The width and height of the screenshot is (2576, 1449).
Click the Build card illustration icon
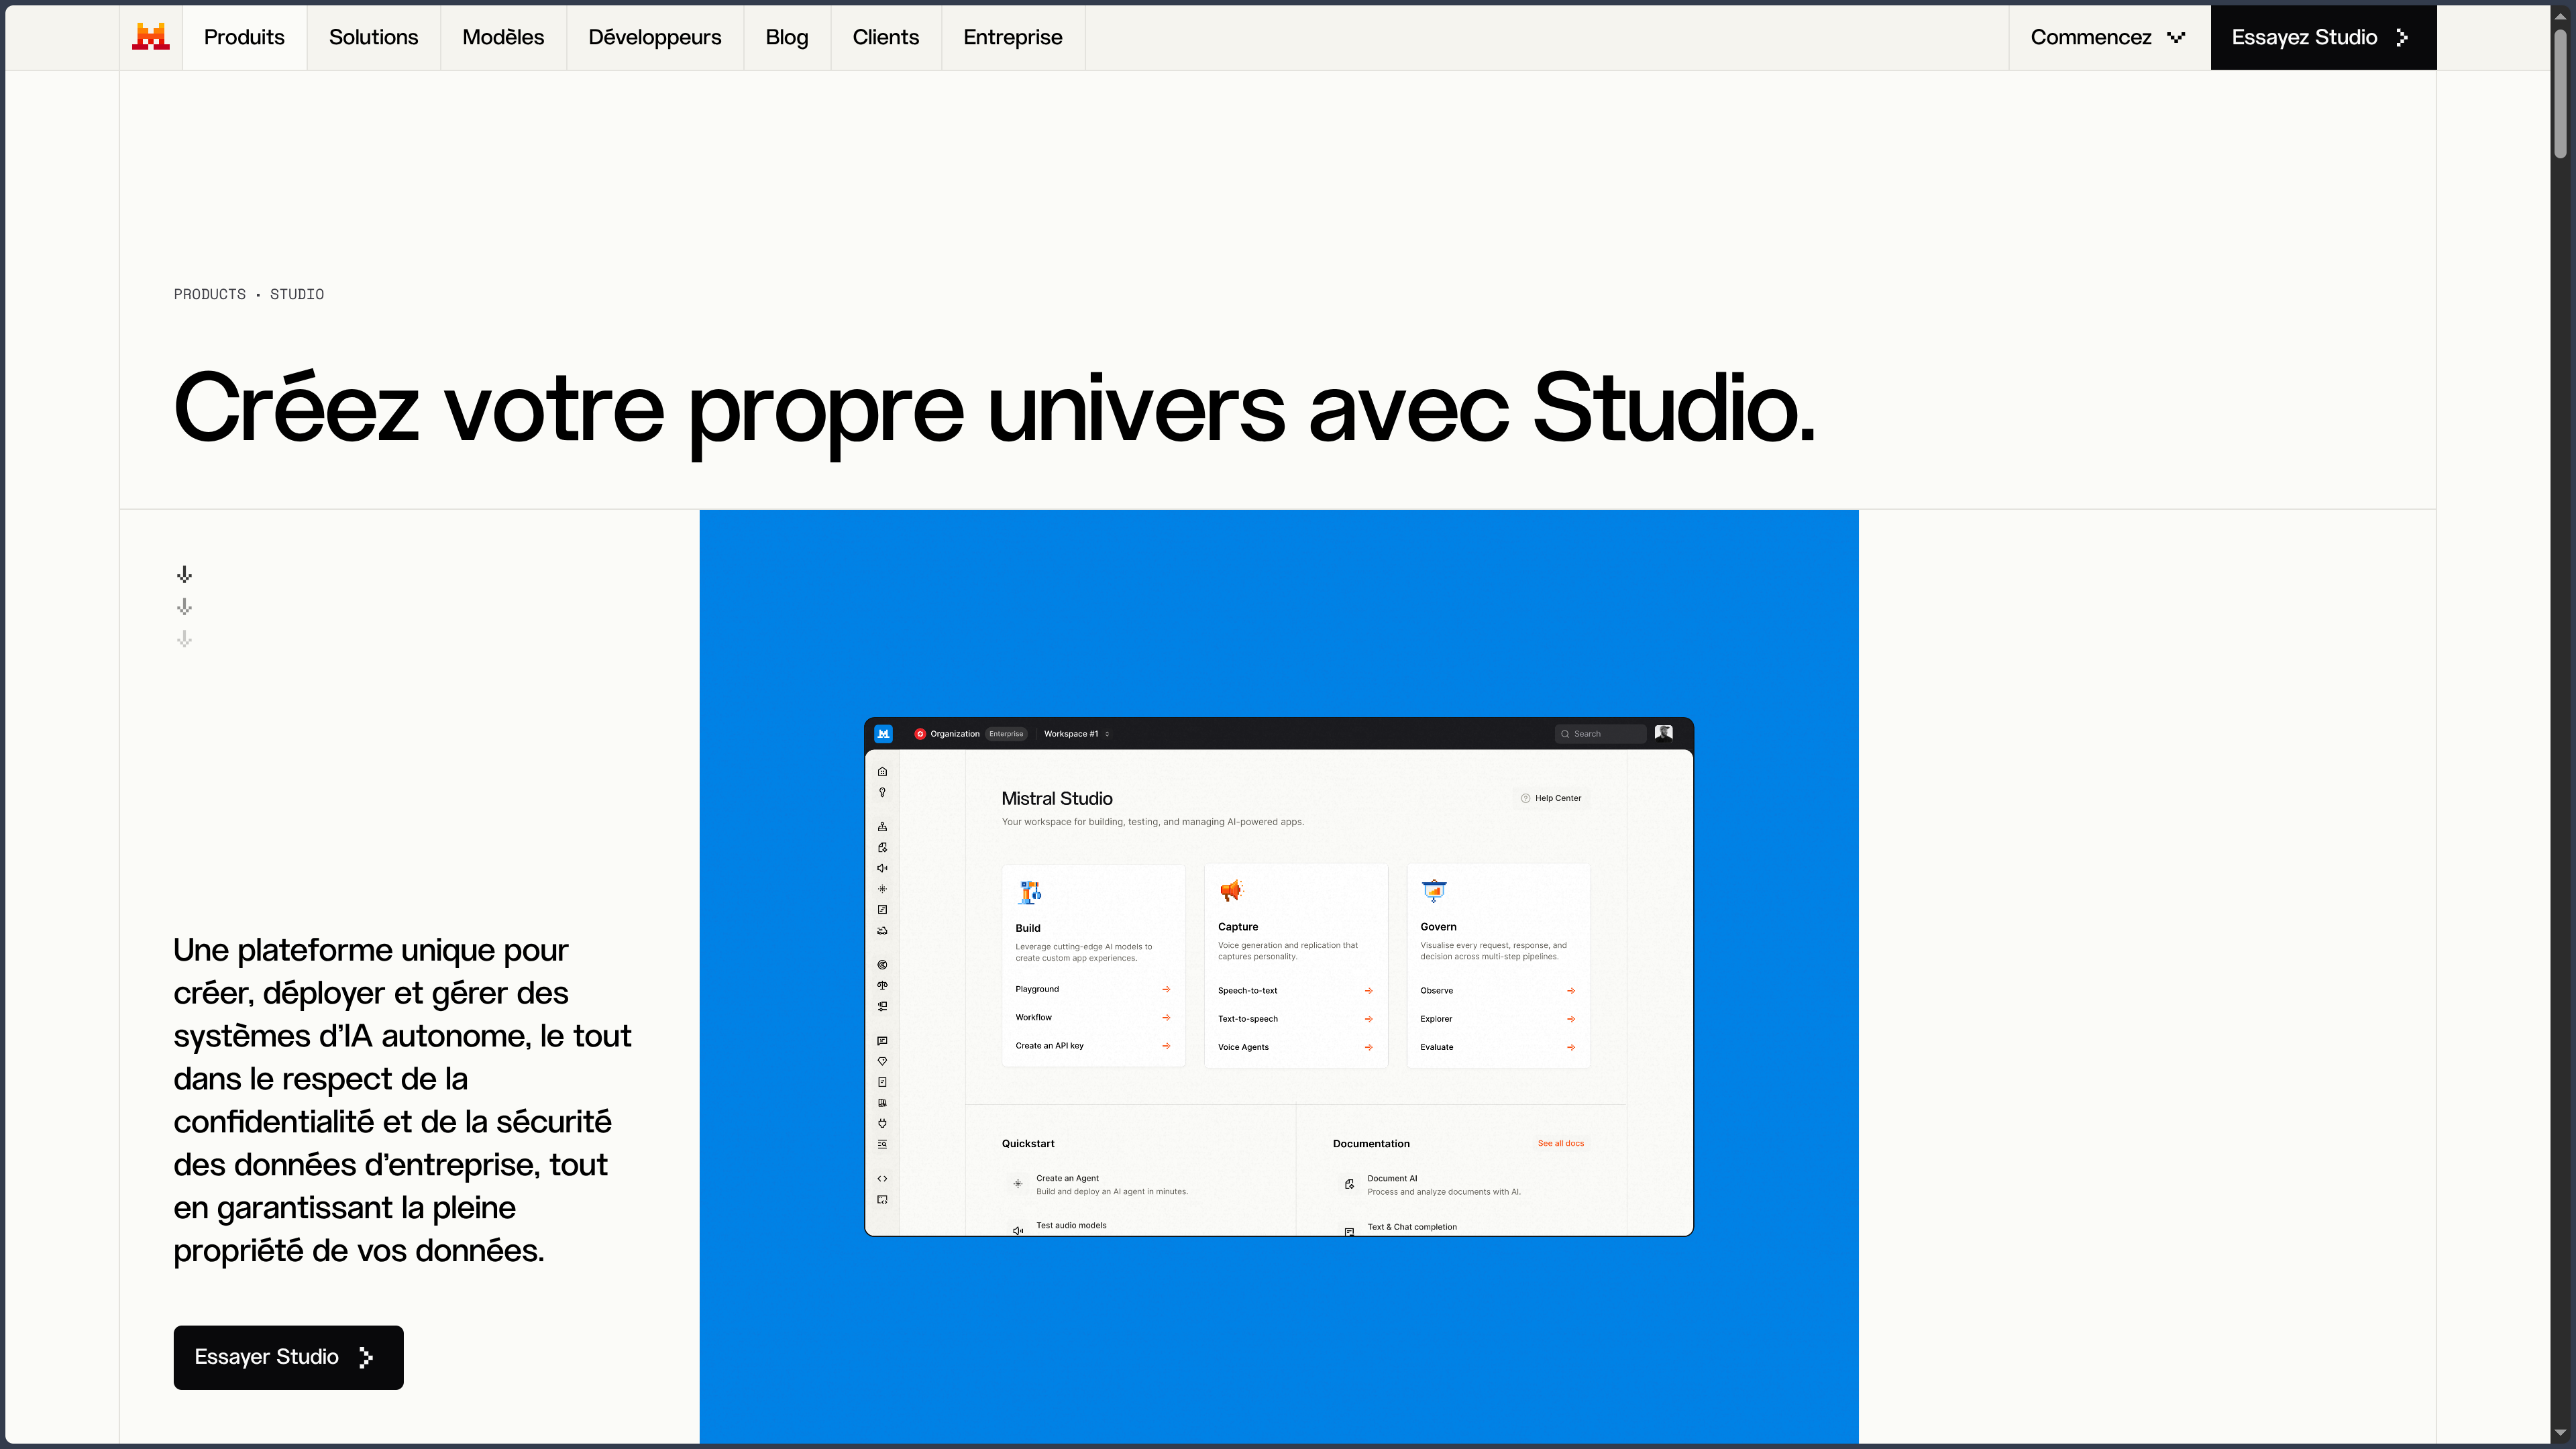click(1030, 891)
